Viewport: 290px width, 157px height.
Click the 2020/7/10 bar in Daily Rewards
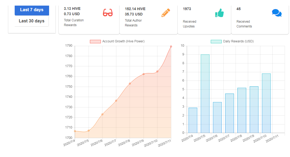pos(266,103)
